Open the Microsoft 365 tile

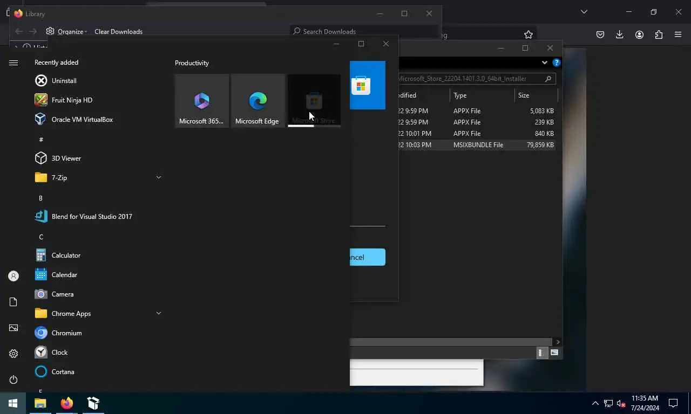pyautogui.click(x=202, y=101)
